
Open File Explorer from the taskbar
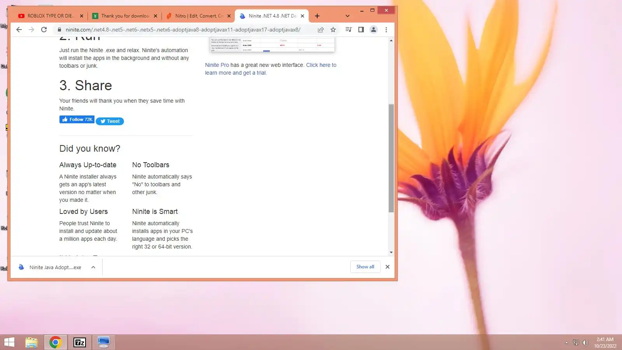pyautogui.click(x=31, y=342)
